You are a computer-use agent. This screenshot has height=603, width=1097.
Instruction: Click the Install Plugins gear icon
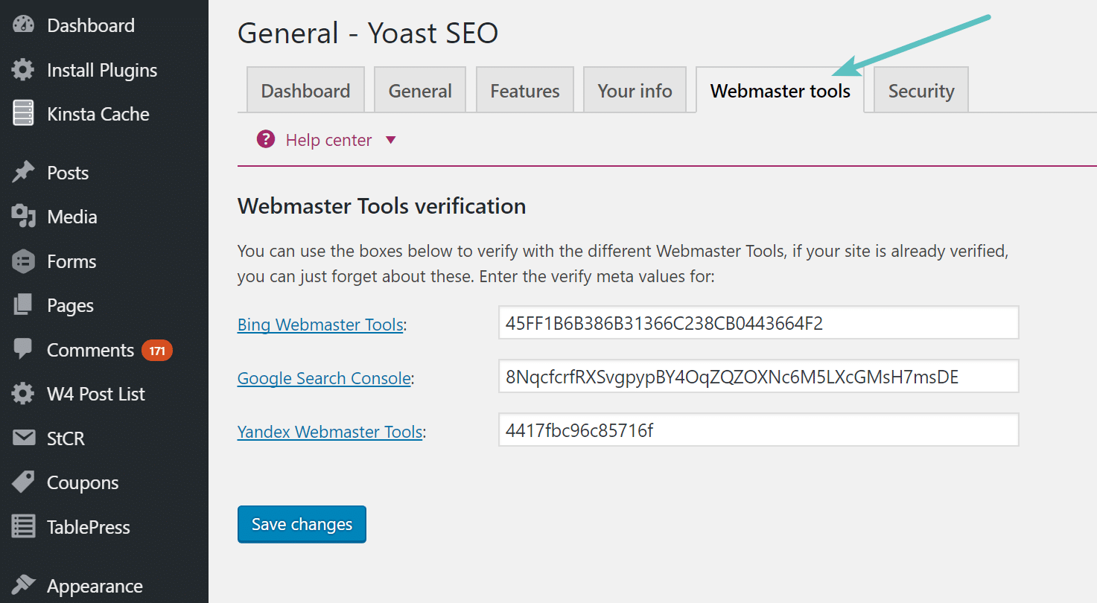tap(23, 70)
